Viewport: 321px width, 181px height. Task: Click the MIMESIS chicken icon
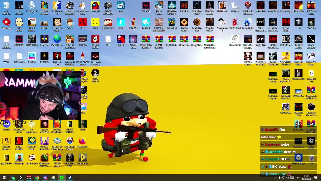pyautogui.click(x=133, y=24)
